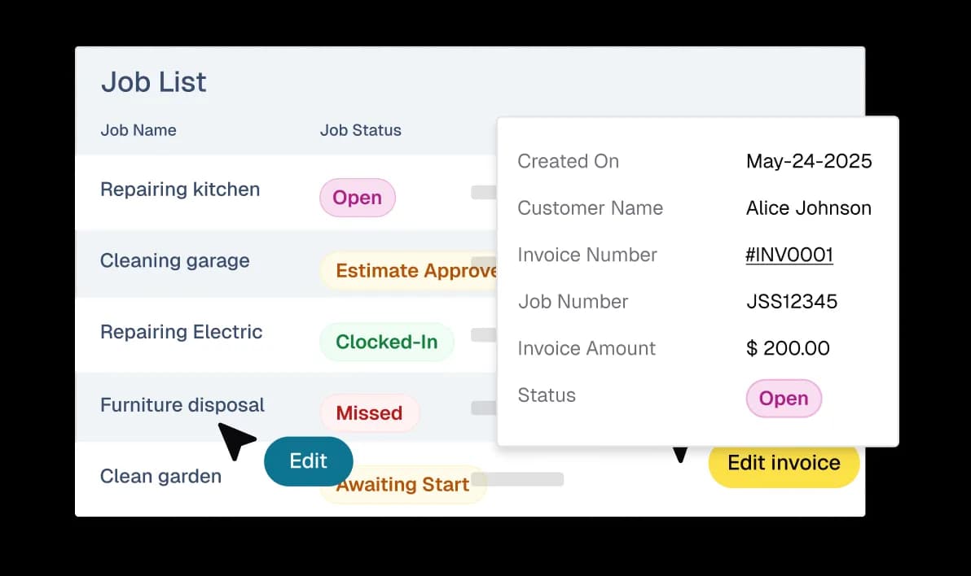Click the Missed status badge
The height and width of the screenshot is (576, 971).
coord(369,413)
